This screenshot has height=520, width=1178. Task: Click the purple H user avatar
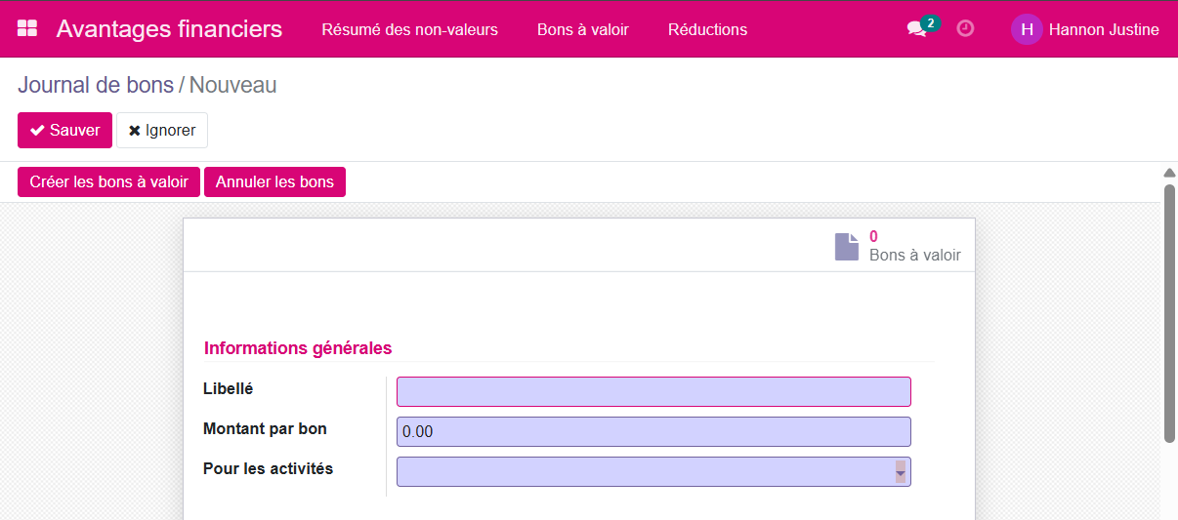click(x=1027, y=29)
